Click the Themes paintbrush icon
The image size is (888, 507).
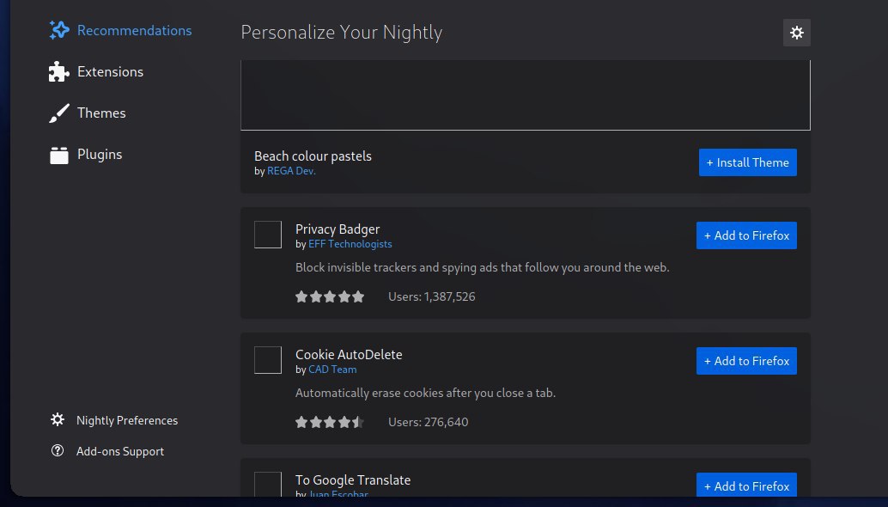[x=59, y=113]
